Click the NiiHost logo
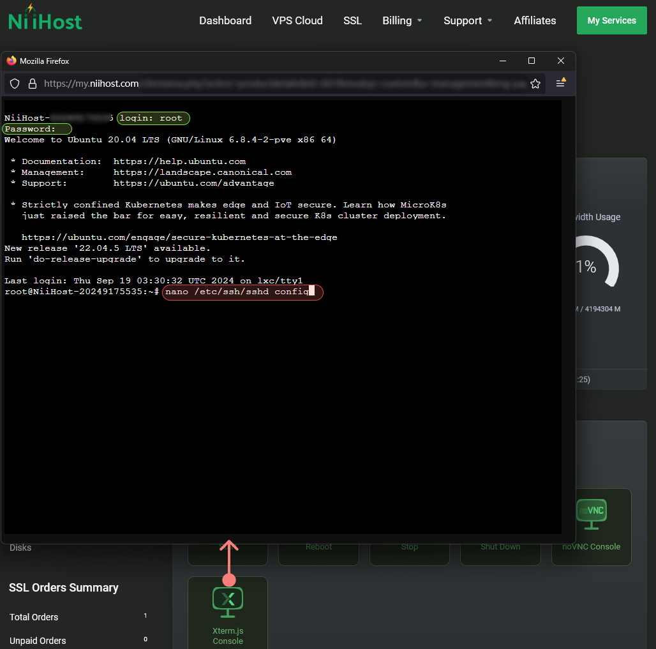The width and height of the screenshot is (656, 649). [x=45, y=19]
